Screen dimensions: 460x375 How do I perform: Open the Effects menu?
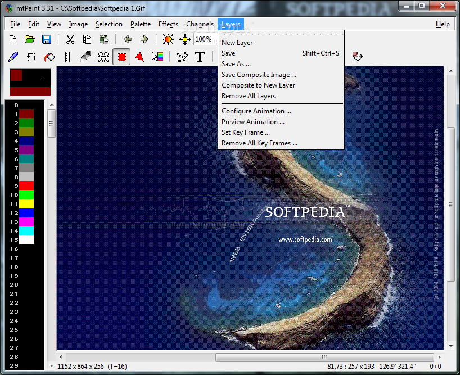click(168, 24)
